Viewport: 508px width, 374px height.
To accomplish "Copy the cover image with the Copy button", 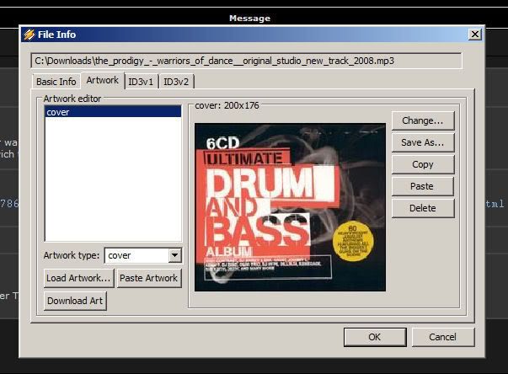I will pos(422,164).
